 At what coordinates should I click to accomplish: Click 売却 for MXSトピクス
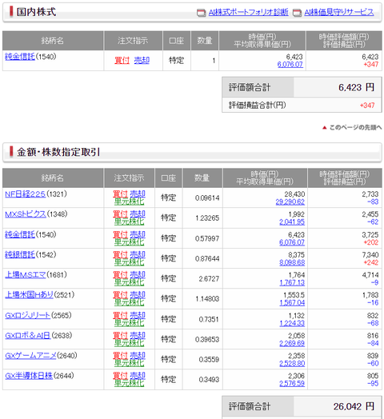click(x=138, y=214)
